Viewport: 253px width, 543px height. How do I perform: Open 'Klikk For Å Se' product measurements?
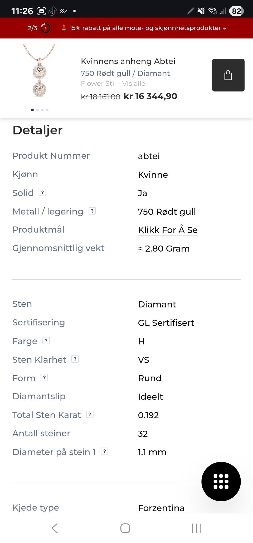[x=168, y=230]
